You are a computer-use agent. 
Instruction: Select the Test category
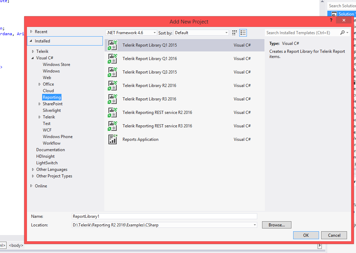point(47,124)
